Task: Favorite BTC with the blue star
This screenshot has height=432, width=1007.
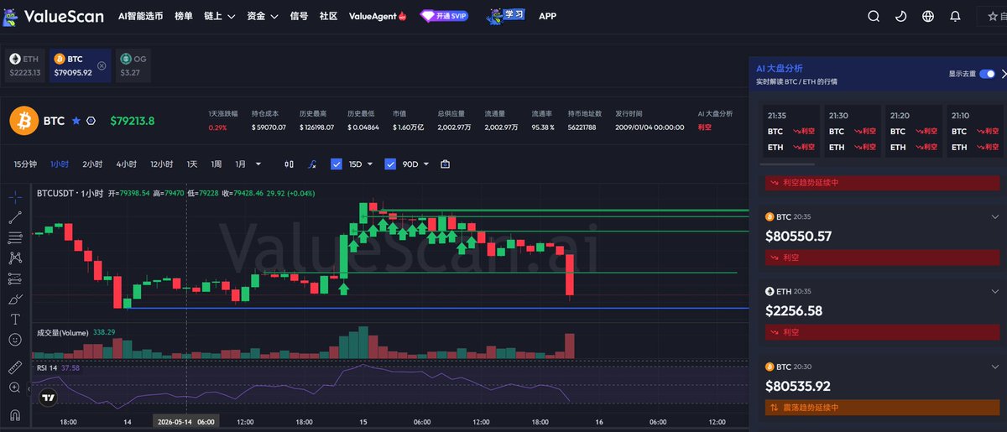Action: 76,121
